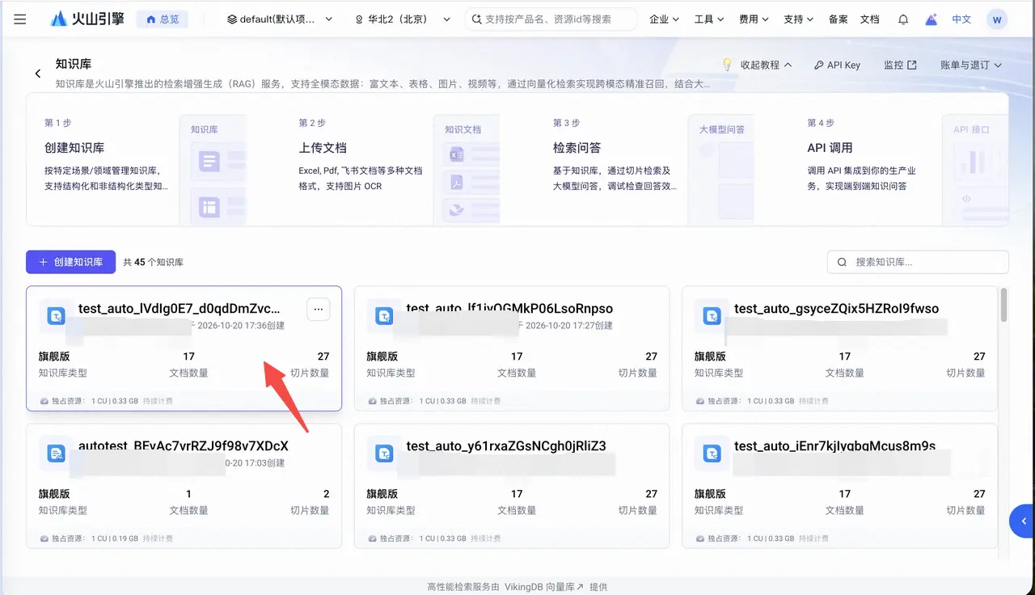The height and width of the screenshot is (595, 1035).
Task: Switch language via 中文
Action: [x=961, y=19]
